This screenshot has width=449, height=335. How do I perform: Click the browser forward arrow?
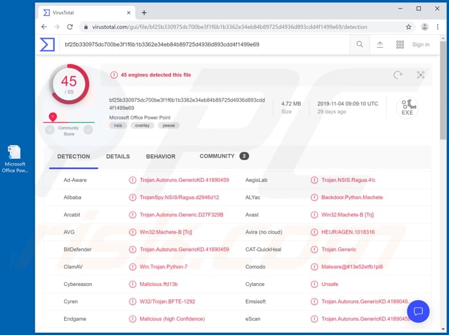coord(57,27)
